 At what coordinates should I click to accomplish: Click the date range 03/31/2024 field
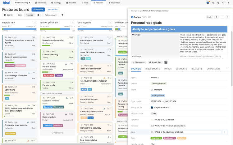156,101
